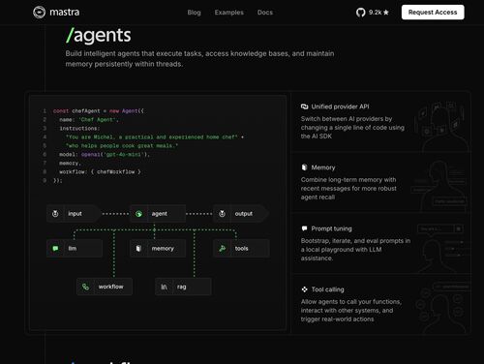Click the tools node label

(241, 249)
